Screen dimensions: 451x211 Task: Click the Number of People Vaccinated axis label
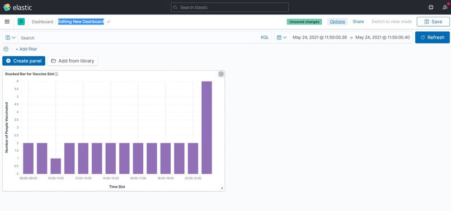[7, 127]
